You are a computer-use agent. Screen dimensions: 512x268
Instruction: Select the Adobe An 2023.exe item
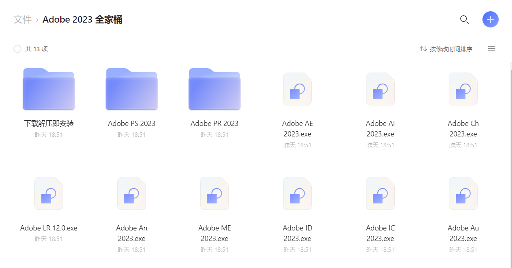tap(131, 193)
